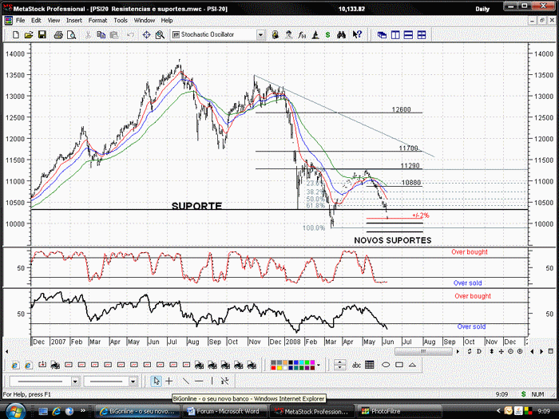Expand the color palette dropdown arrow

(319, 365)
